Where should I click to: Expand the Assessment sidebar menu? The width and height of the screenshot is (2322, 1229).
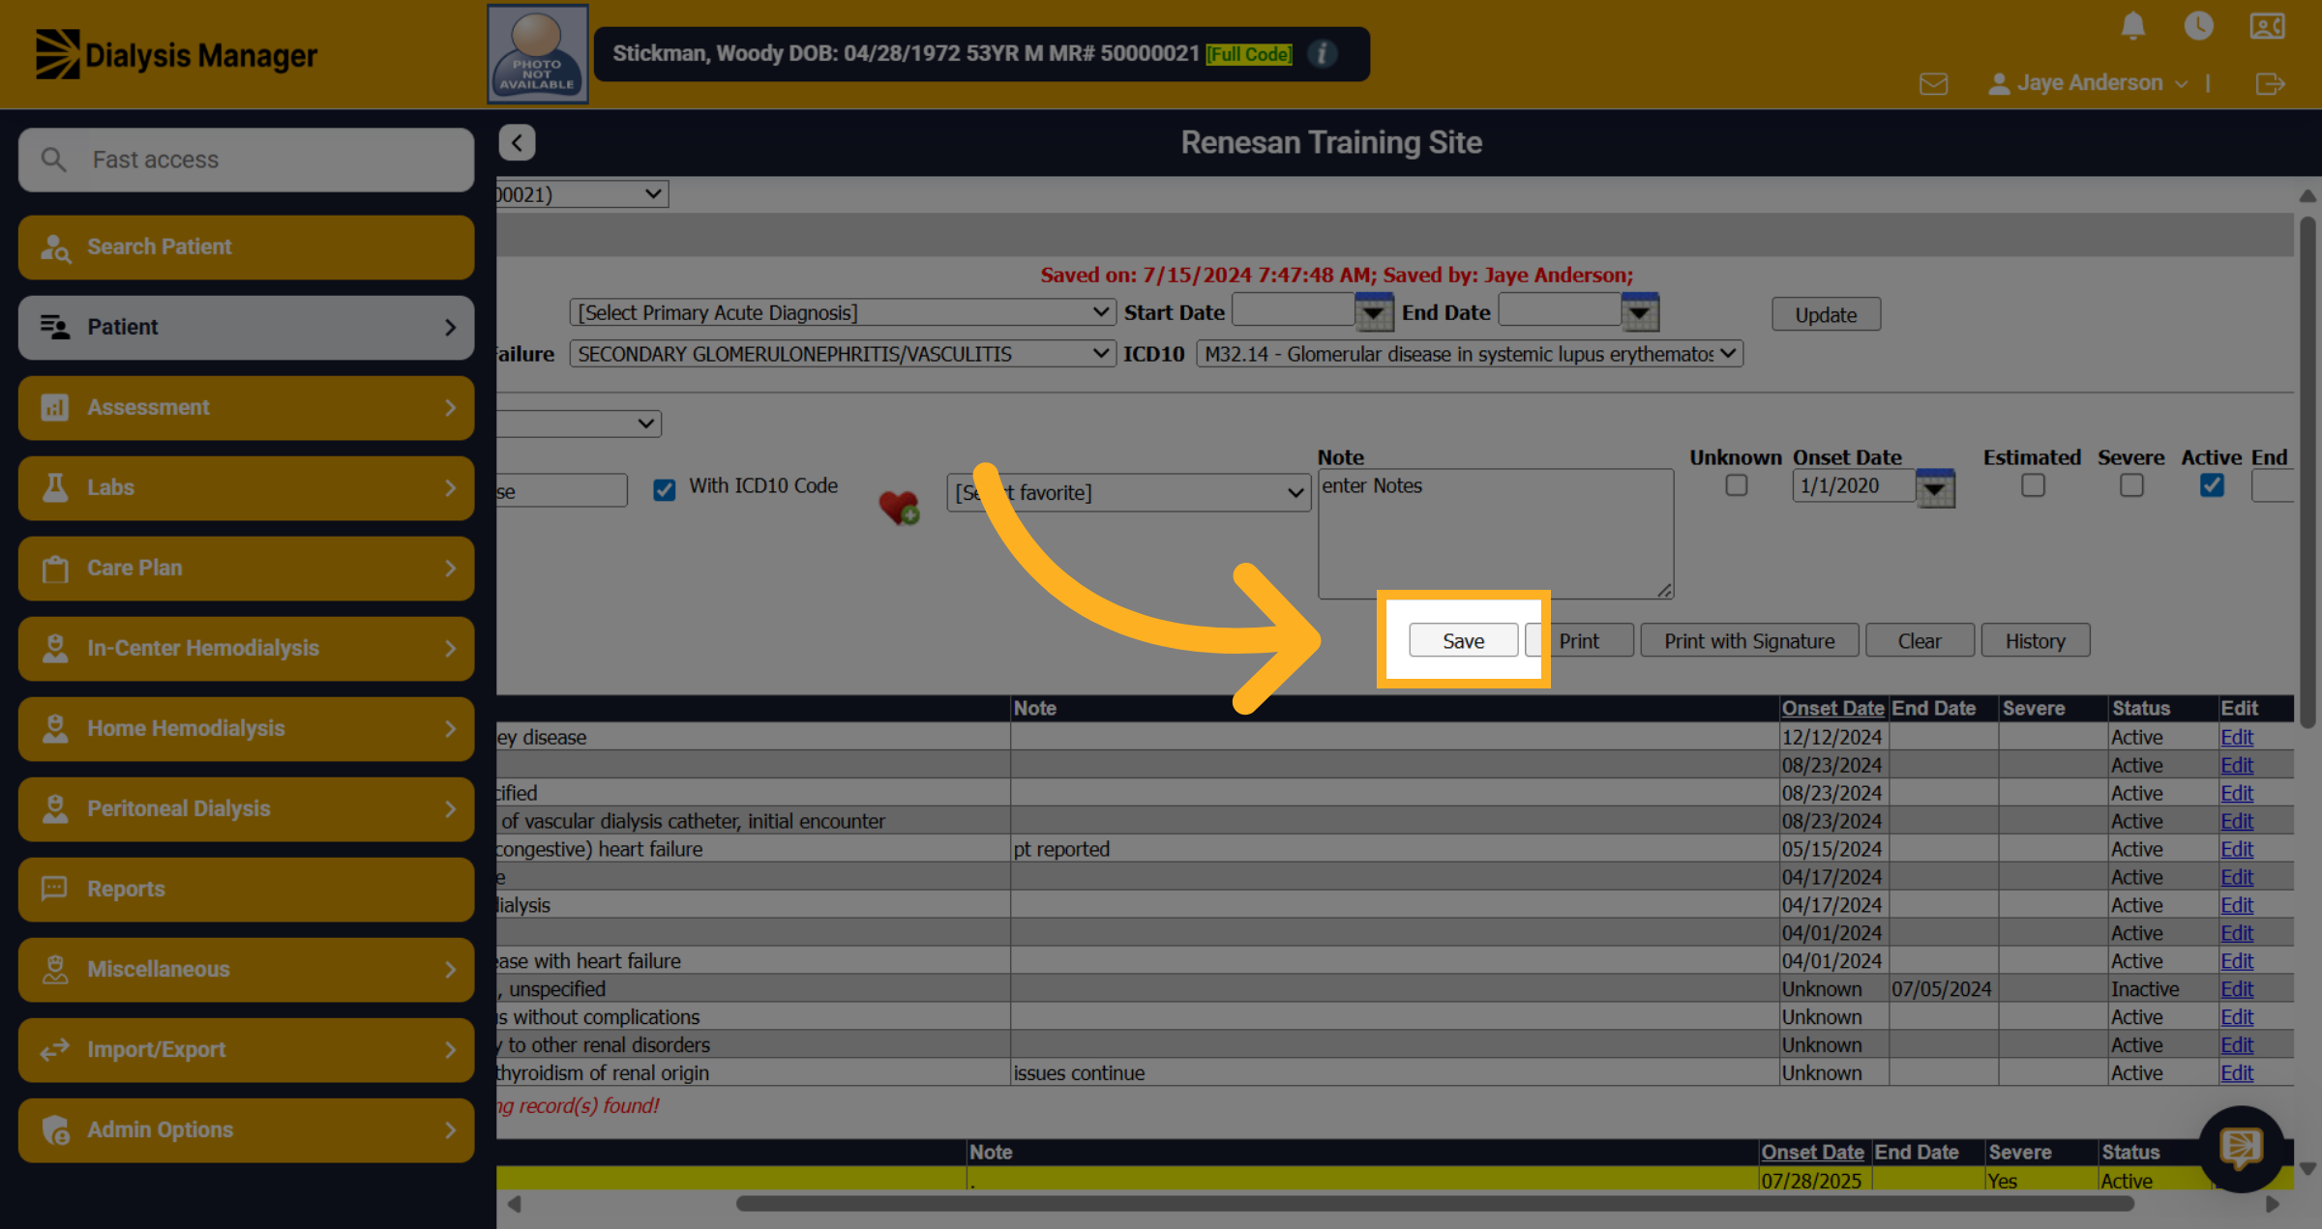[246, 408]
